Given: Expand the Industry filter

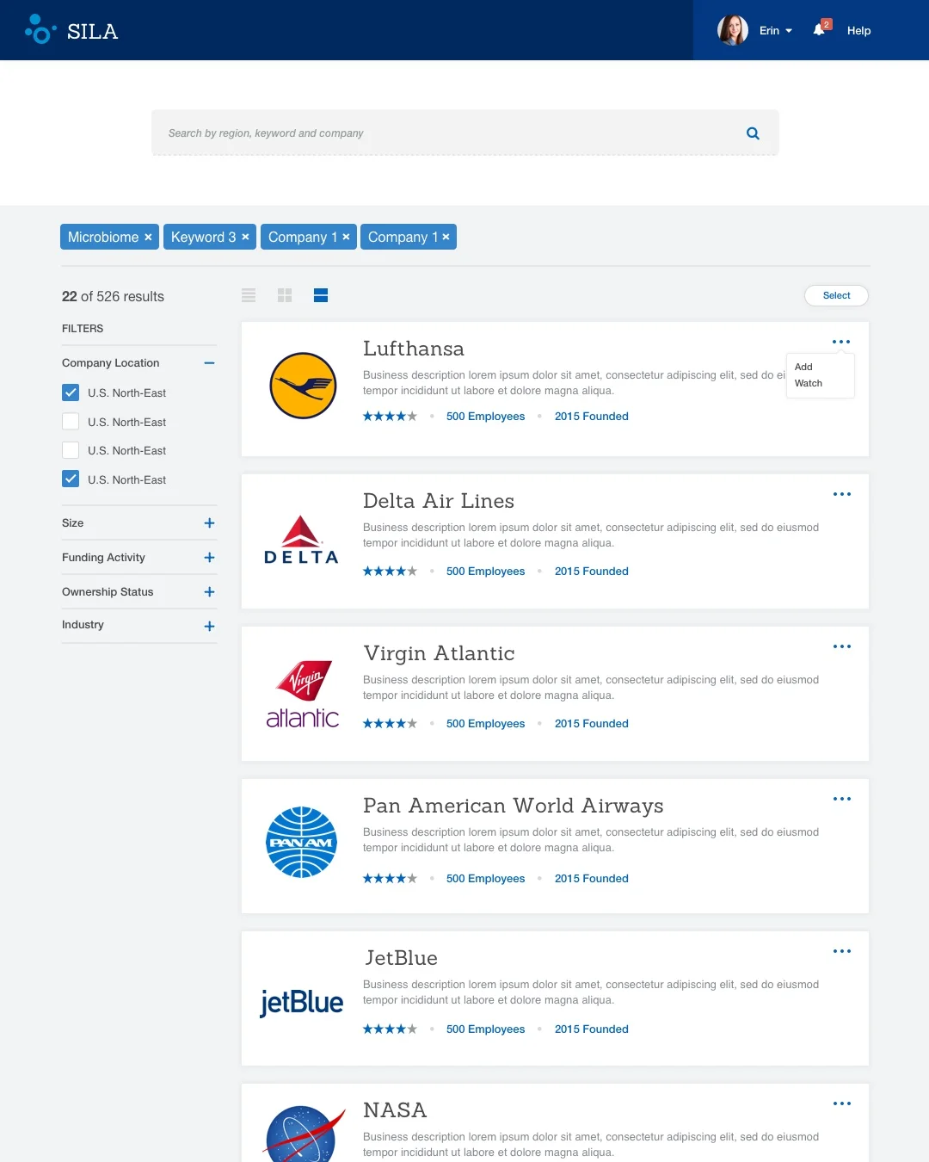Looking at the screenshot, I should coord(209,626).
